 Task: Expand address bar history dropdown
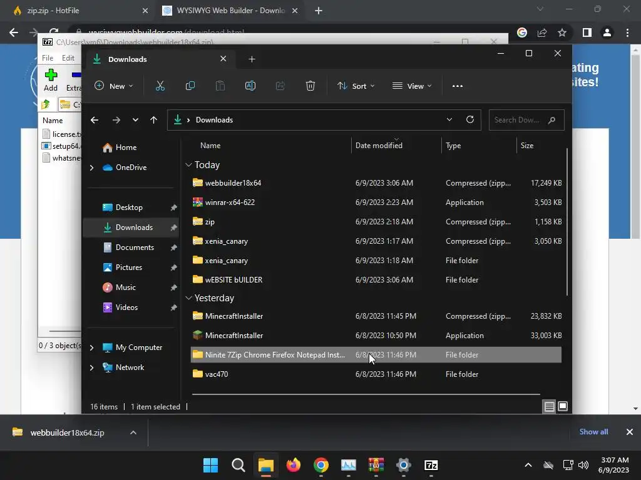[x=449, y=119]
